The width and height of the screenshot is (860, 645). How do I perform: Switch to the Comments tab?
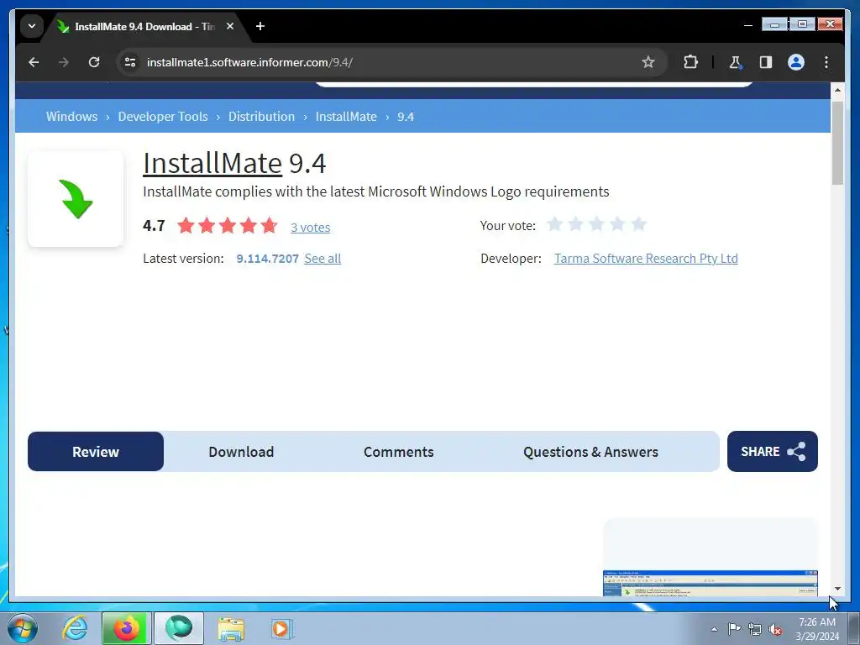pos(399,451)
